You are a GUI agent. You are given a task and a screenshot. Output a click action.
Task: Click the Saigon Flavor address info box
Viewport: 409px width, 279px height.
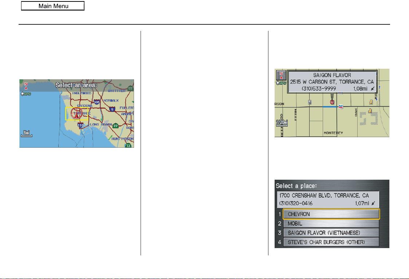click(x=332, y=82)
